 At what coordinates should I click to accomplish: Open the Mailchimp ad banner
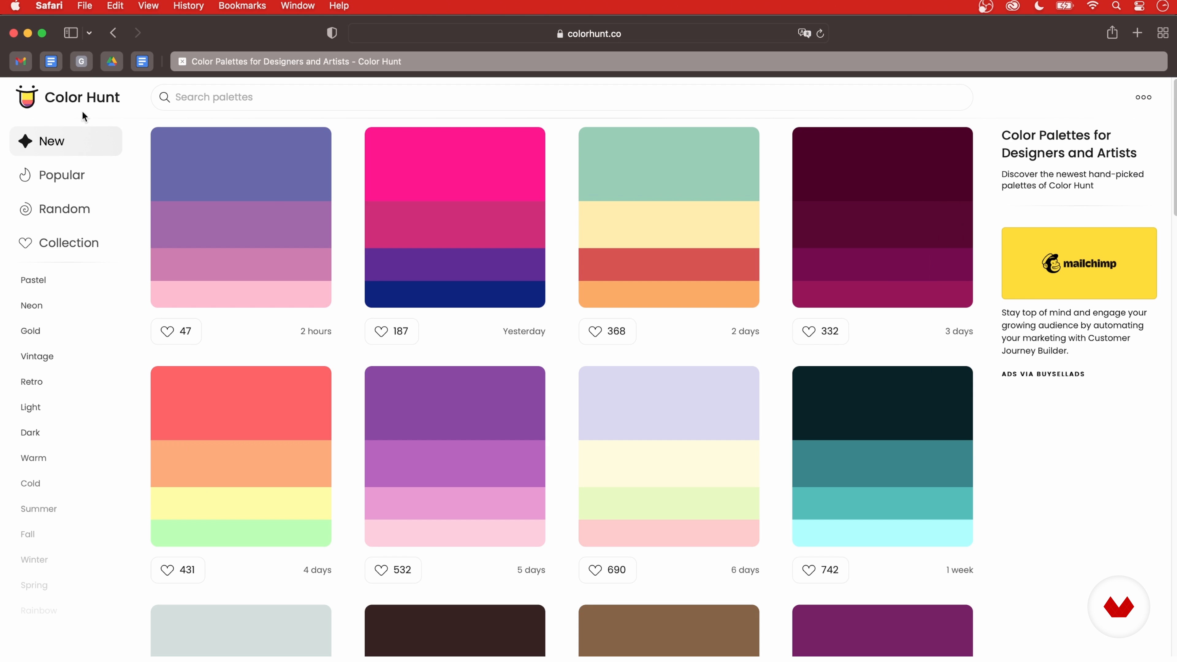[1079, 263]
